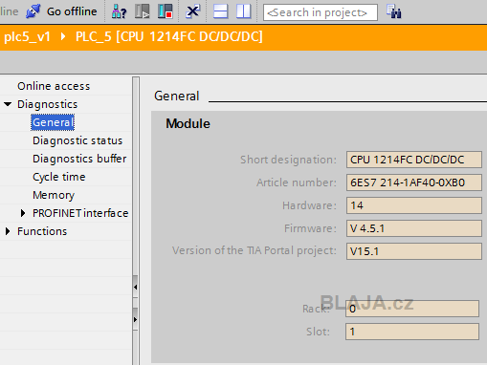Open the Accessible devices icon

coord(119,11)
